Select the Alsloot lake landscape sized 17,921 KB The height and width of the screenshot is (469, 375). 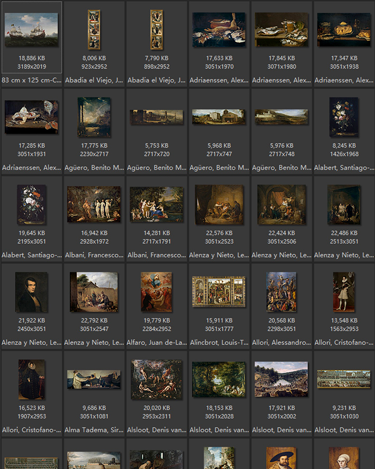pyautogui.click(x=281, y=379)
